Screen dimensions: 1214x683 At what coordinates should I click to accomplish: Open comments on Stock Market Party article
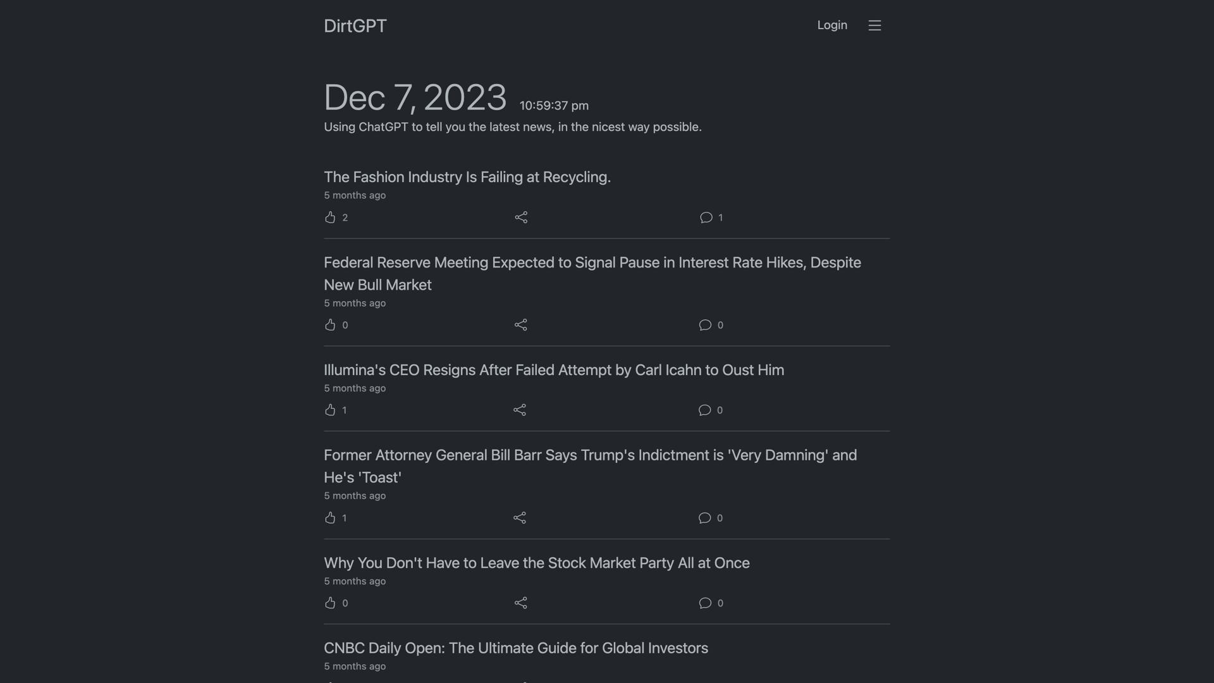click(x=705, y=603)
